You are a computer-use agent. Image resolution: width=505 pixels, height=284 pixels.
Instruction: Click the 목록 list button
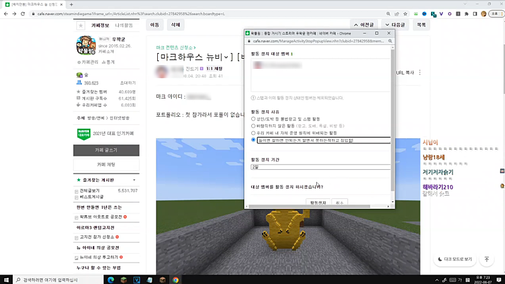pos(421,25)
